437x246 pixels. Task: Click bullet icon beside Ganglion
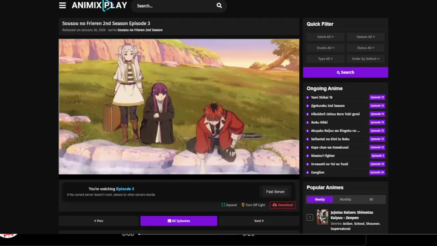[308, 173]
